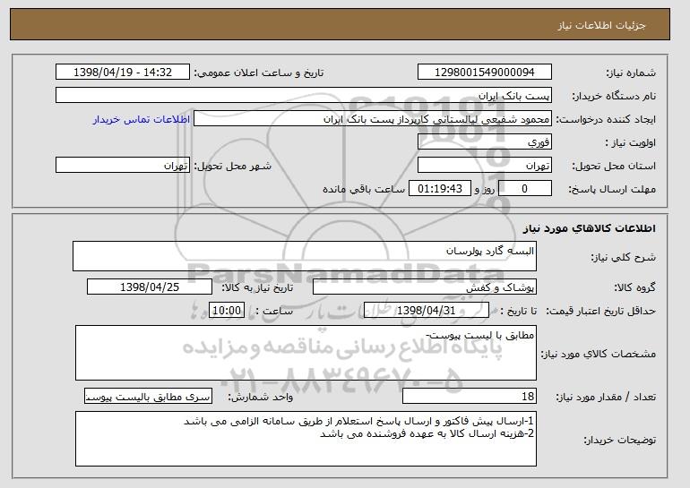690x488 pixels.
Task: Click the label حداقل تاریخ اعتبار قیمت:
Action: point(601,311)
